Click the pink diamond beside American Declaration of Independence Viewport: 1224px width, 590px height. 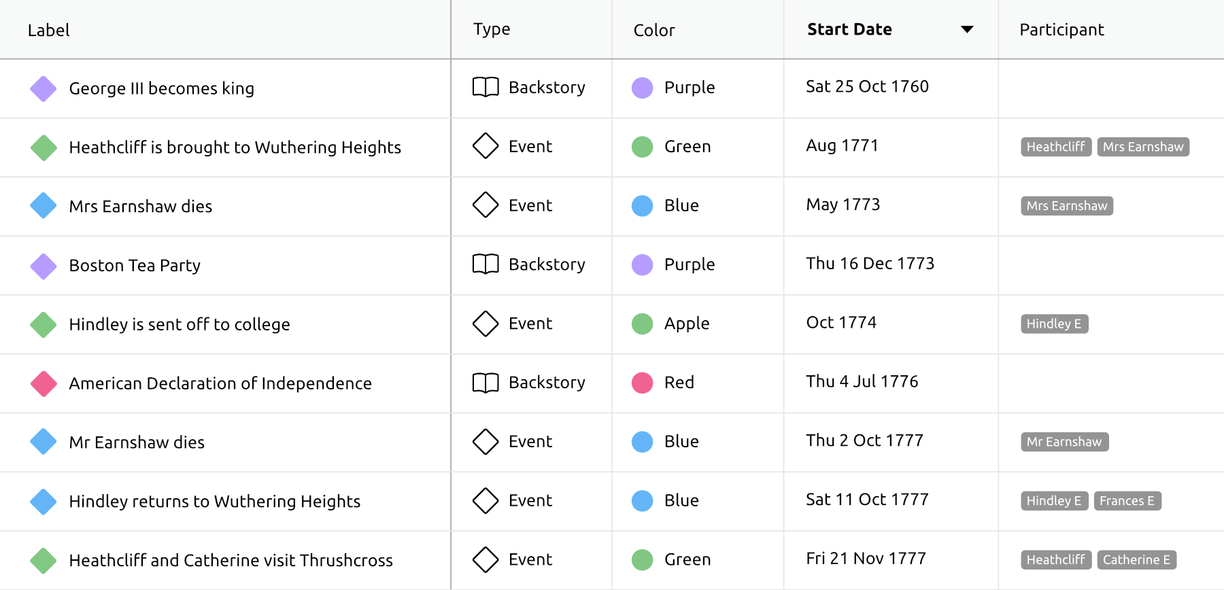coord(44,384)
